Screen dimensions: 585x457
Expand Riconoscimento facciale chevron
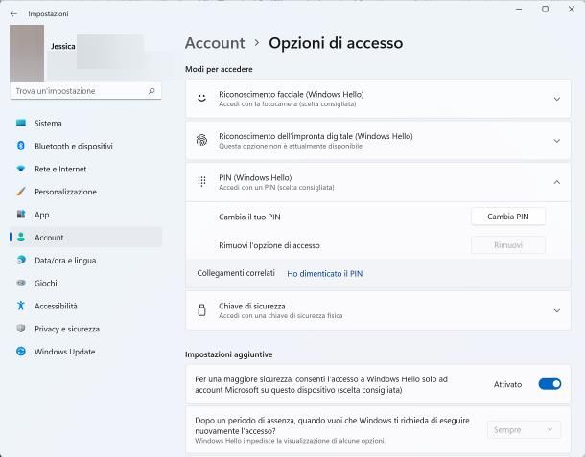coord(556,99)
